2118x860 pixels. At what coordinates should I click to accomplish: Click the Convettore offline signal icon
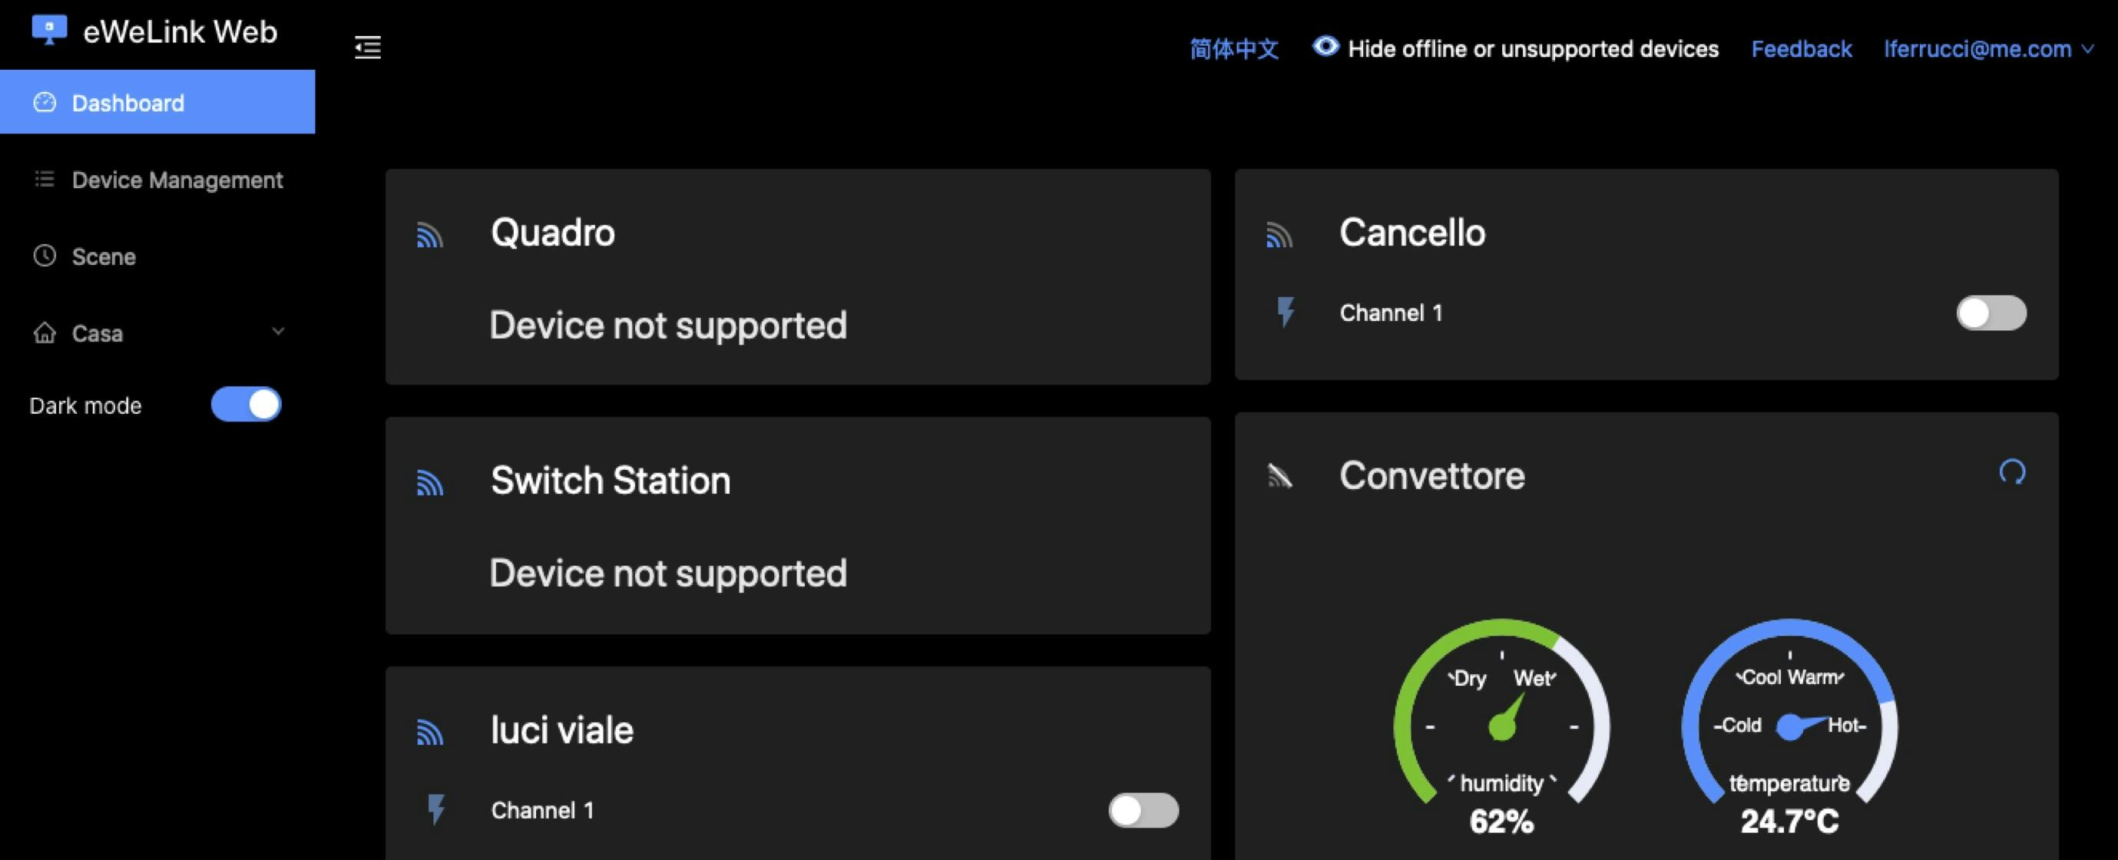(x=1279, y=476)
